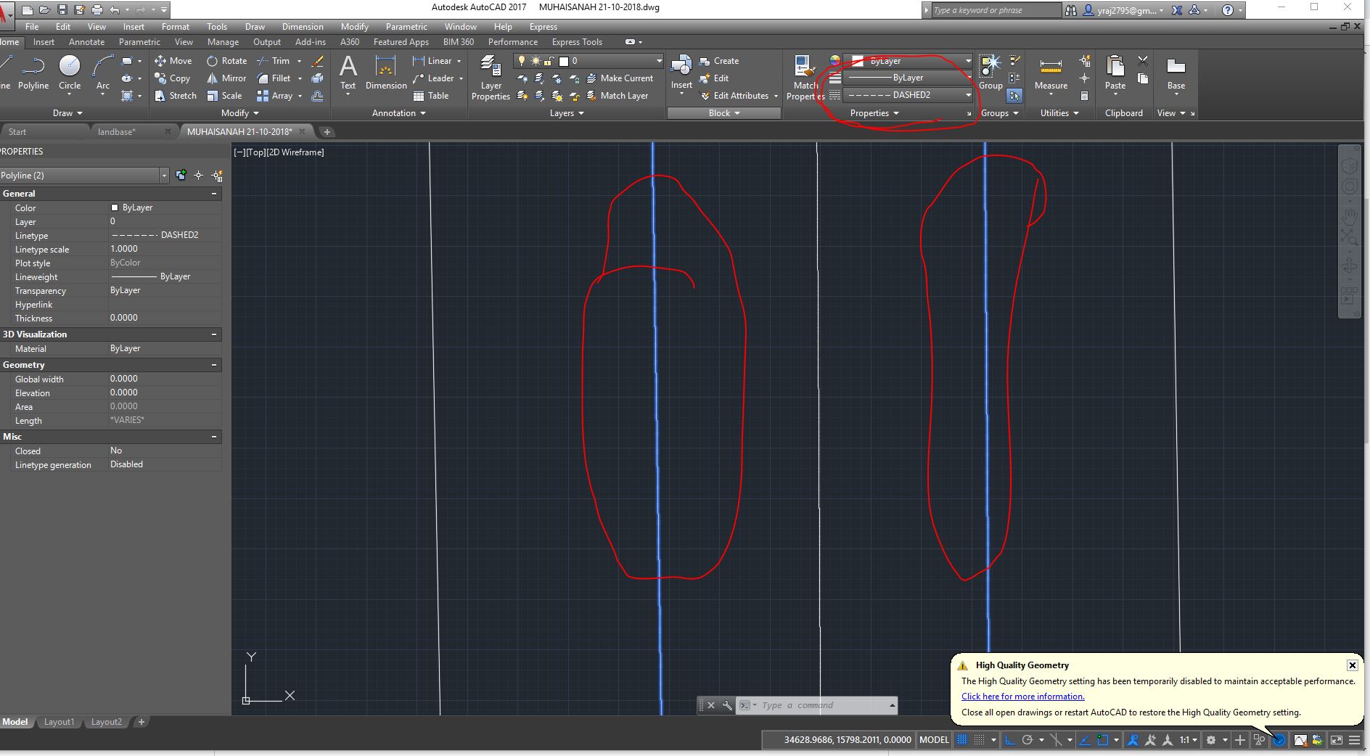Click the Select Objects icon in Properties palette

[x=198, y=176]
